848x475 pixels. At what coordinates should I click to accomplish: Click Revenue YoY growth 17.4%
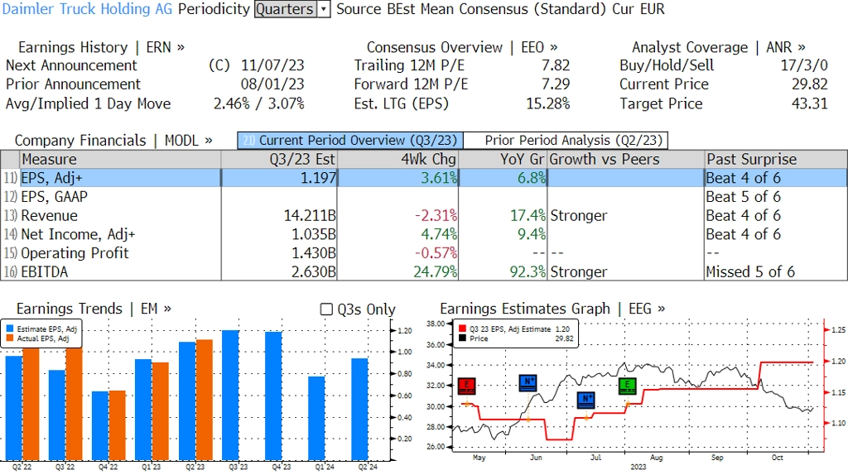(x=528, y=216)
